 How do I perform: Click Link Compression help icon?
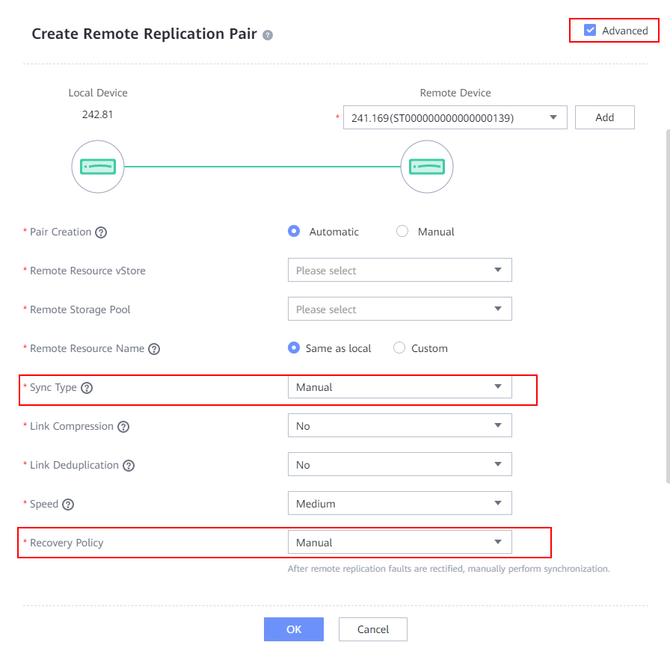coord(123,427)
